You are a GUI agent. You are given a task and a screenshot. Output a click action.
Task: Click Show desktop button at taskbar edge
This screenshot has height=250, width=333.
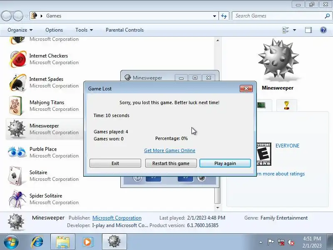click(x=331, y=242)
